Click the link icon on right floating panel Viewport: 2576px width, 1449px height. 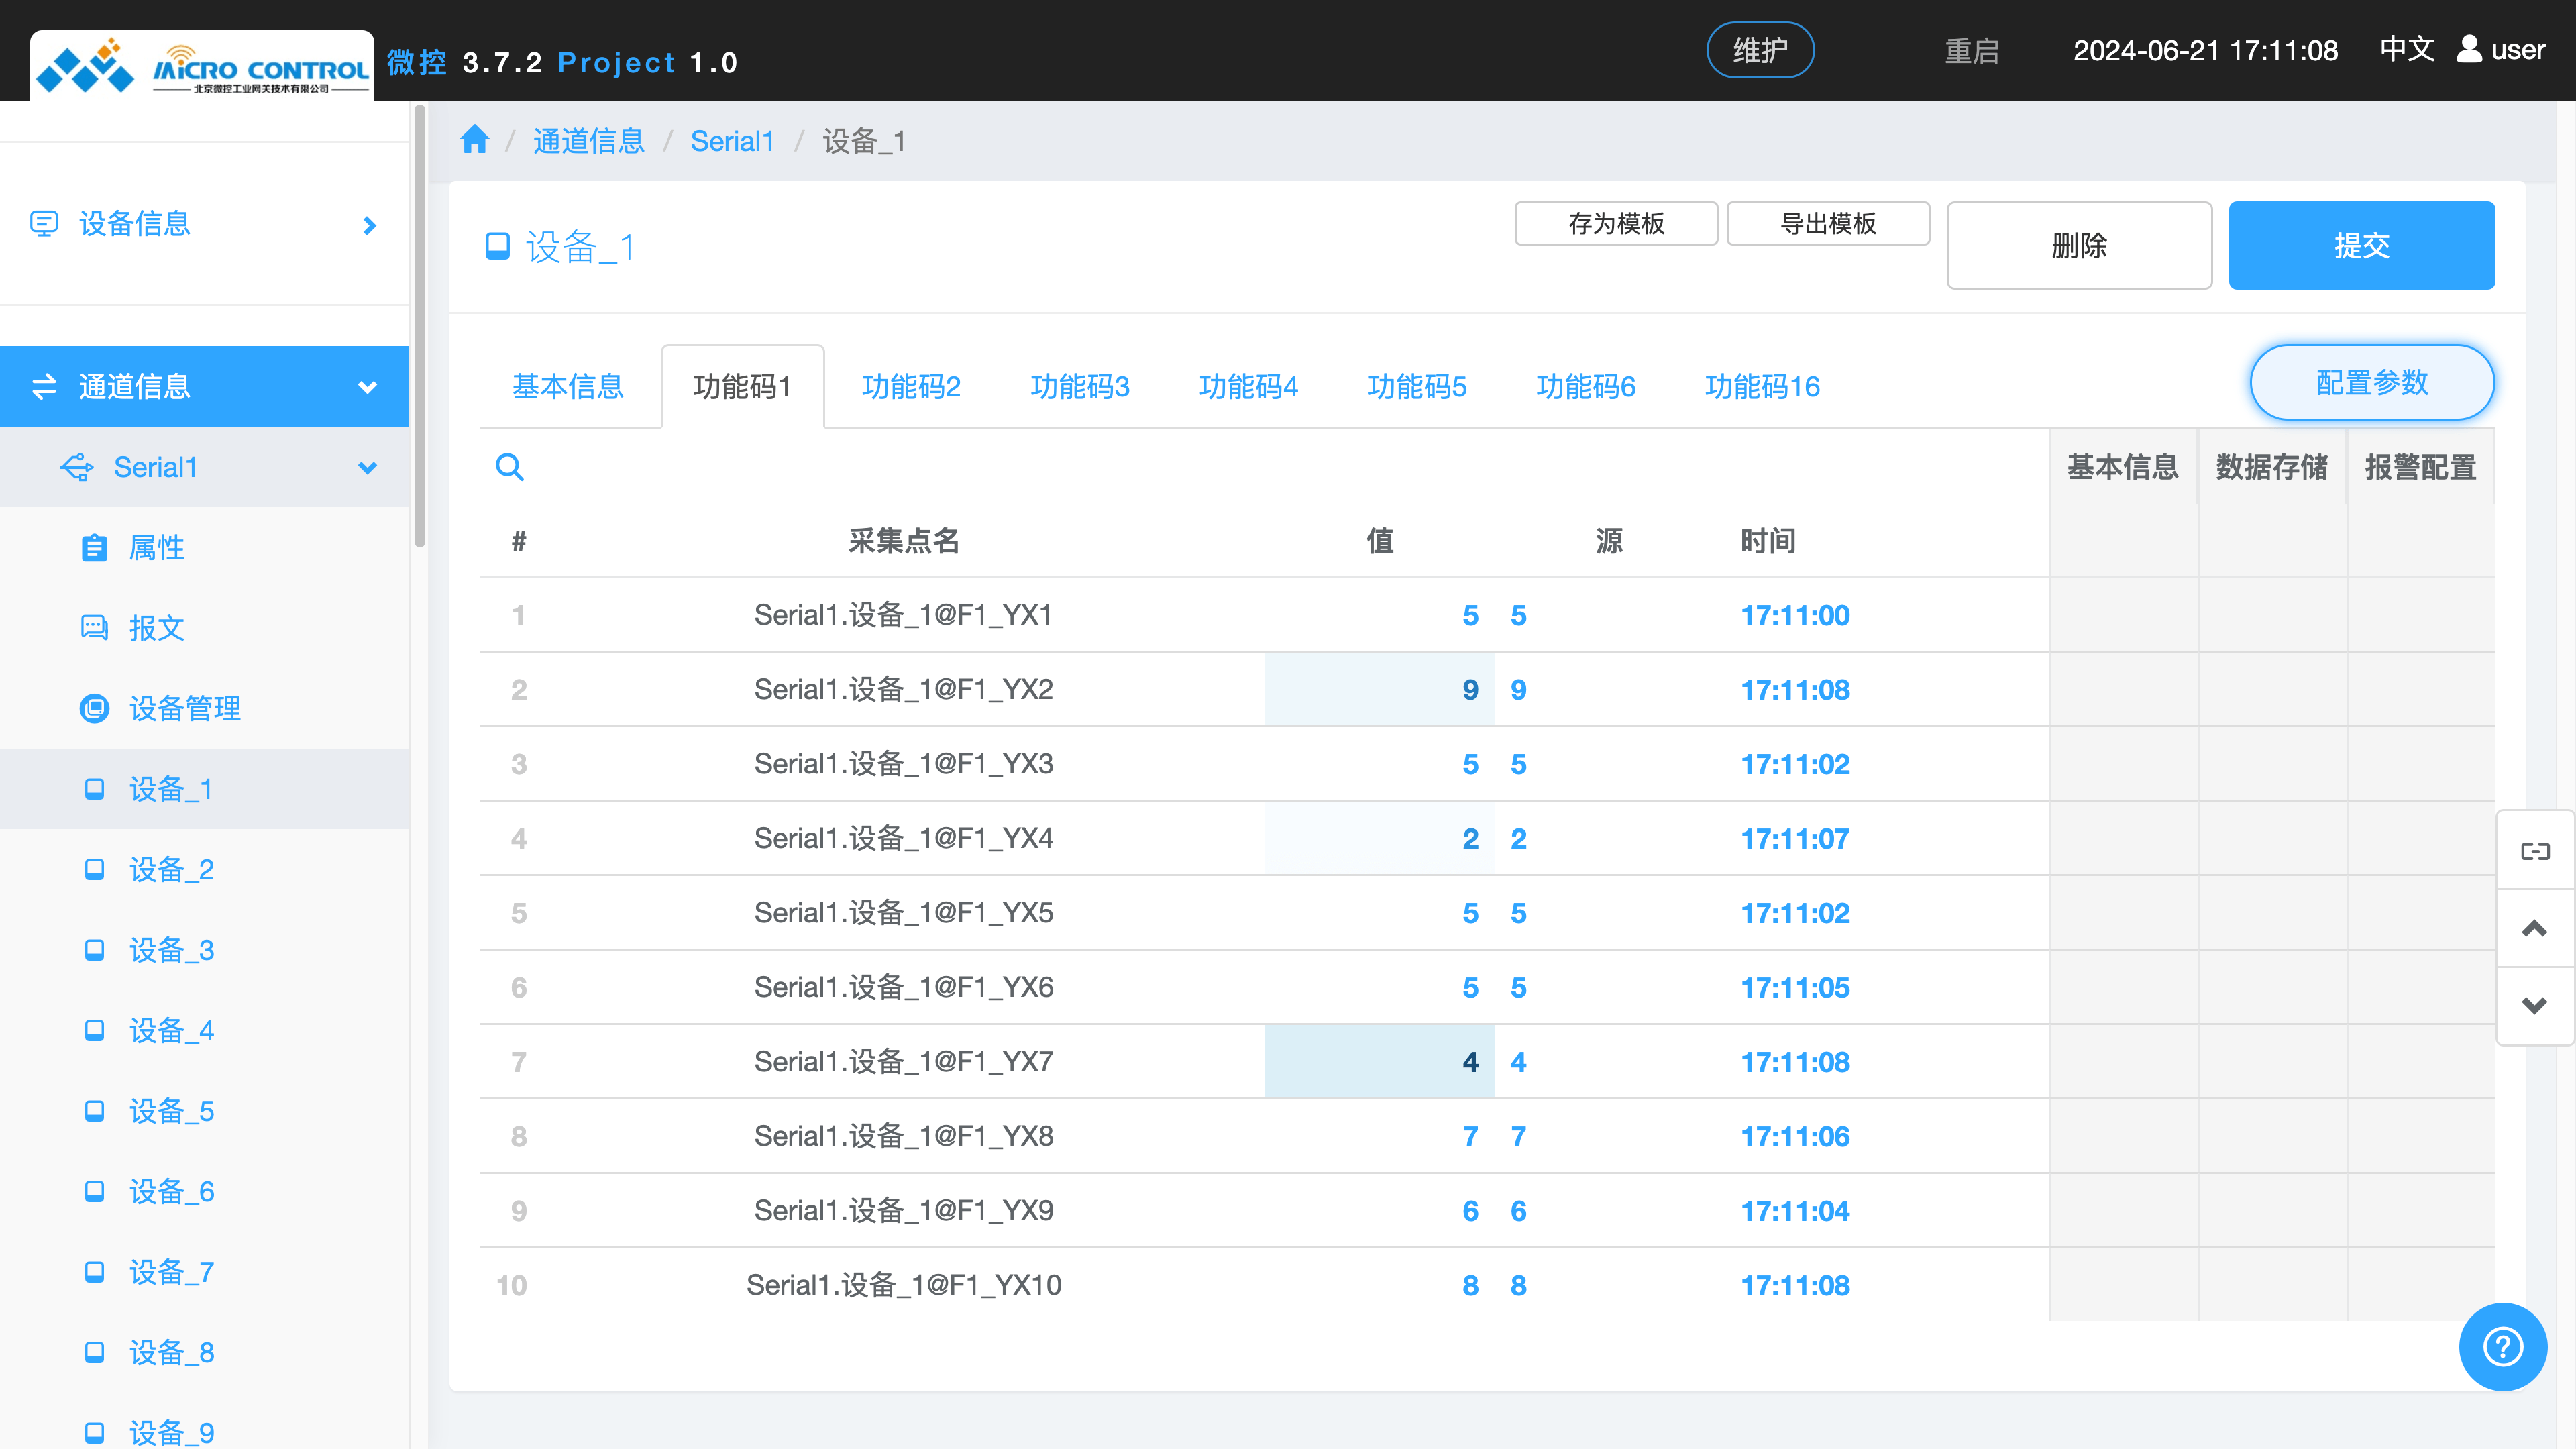[2535, 851]
